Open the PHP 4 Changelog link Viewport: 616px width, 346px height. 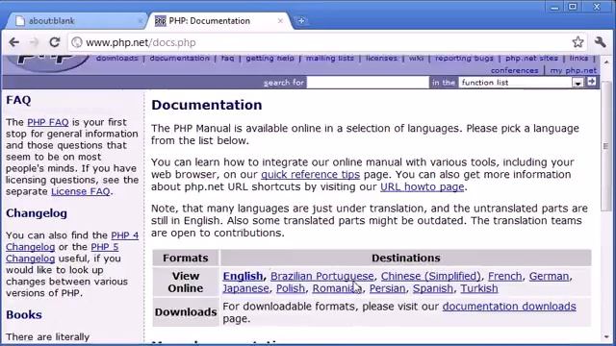coord(72,241)
